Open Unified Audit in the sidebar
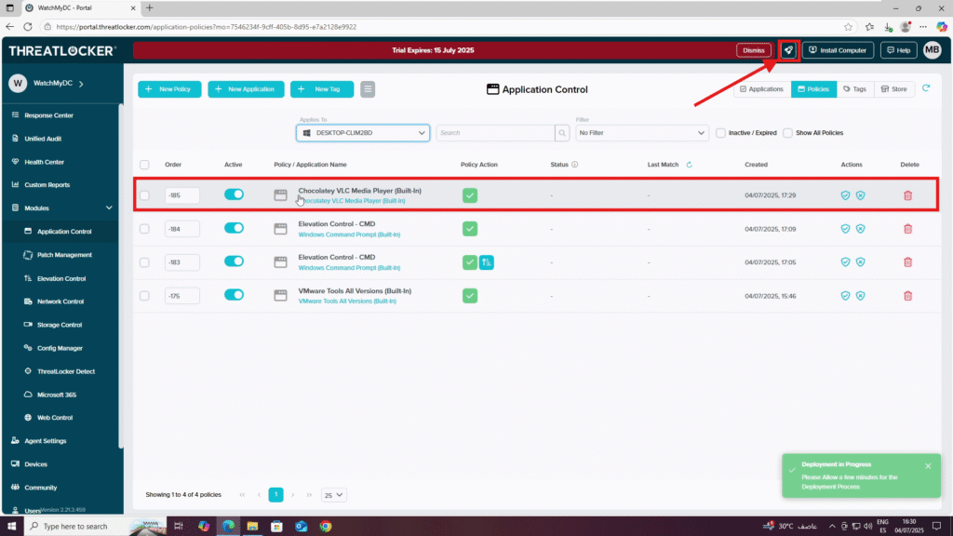Image resolution: width=953 pixels, height=536 pixels. tap(43, 139)
